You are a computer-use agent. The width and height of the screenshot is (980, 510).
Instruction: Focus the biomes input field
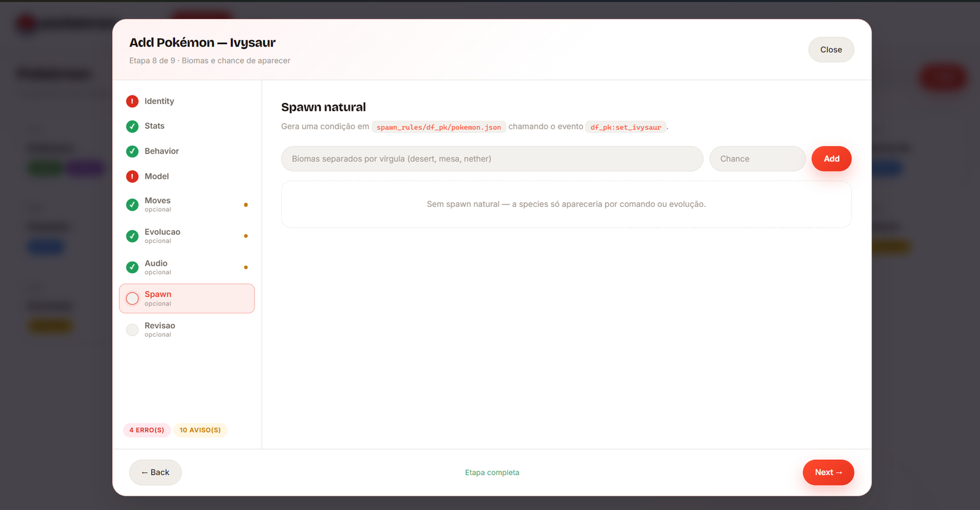click(x=492, y=159)
